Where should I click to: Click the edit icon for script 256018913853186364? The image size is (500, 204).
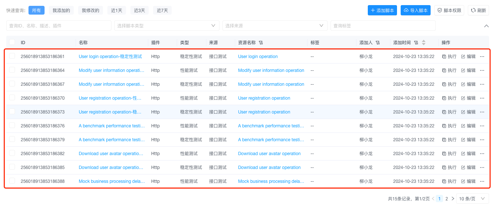[463, 70]
